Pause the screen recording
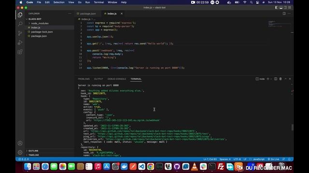Image resolution: width=309 pixels, height=173 pixels. pos(212,2)
